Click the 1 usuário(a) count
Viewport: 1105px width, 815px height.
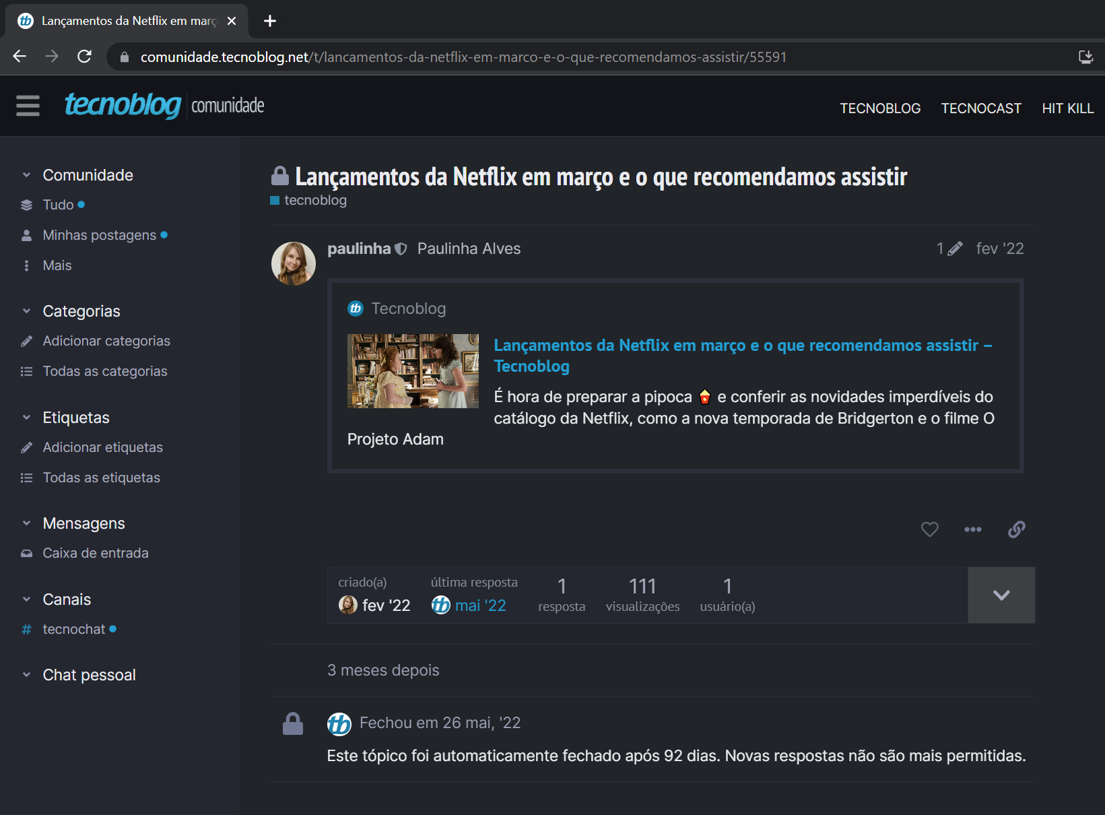coord(727,595)
